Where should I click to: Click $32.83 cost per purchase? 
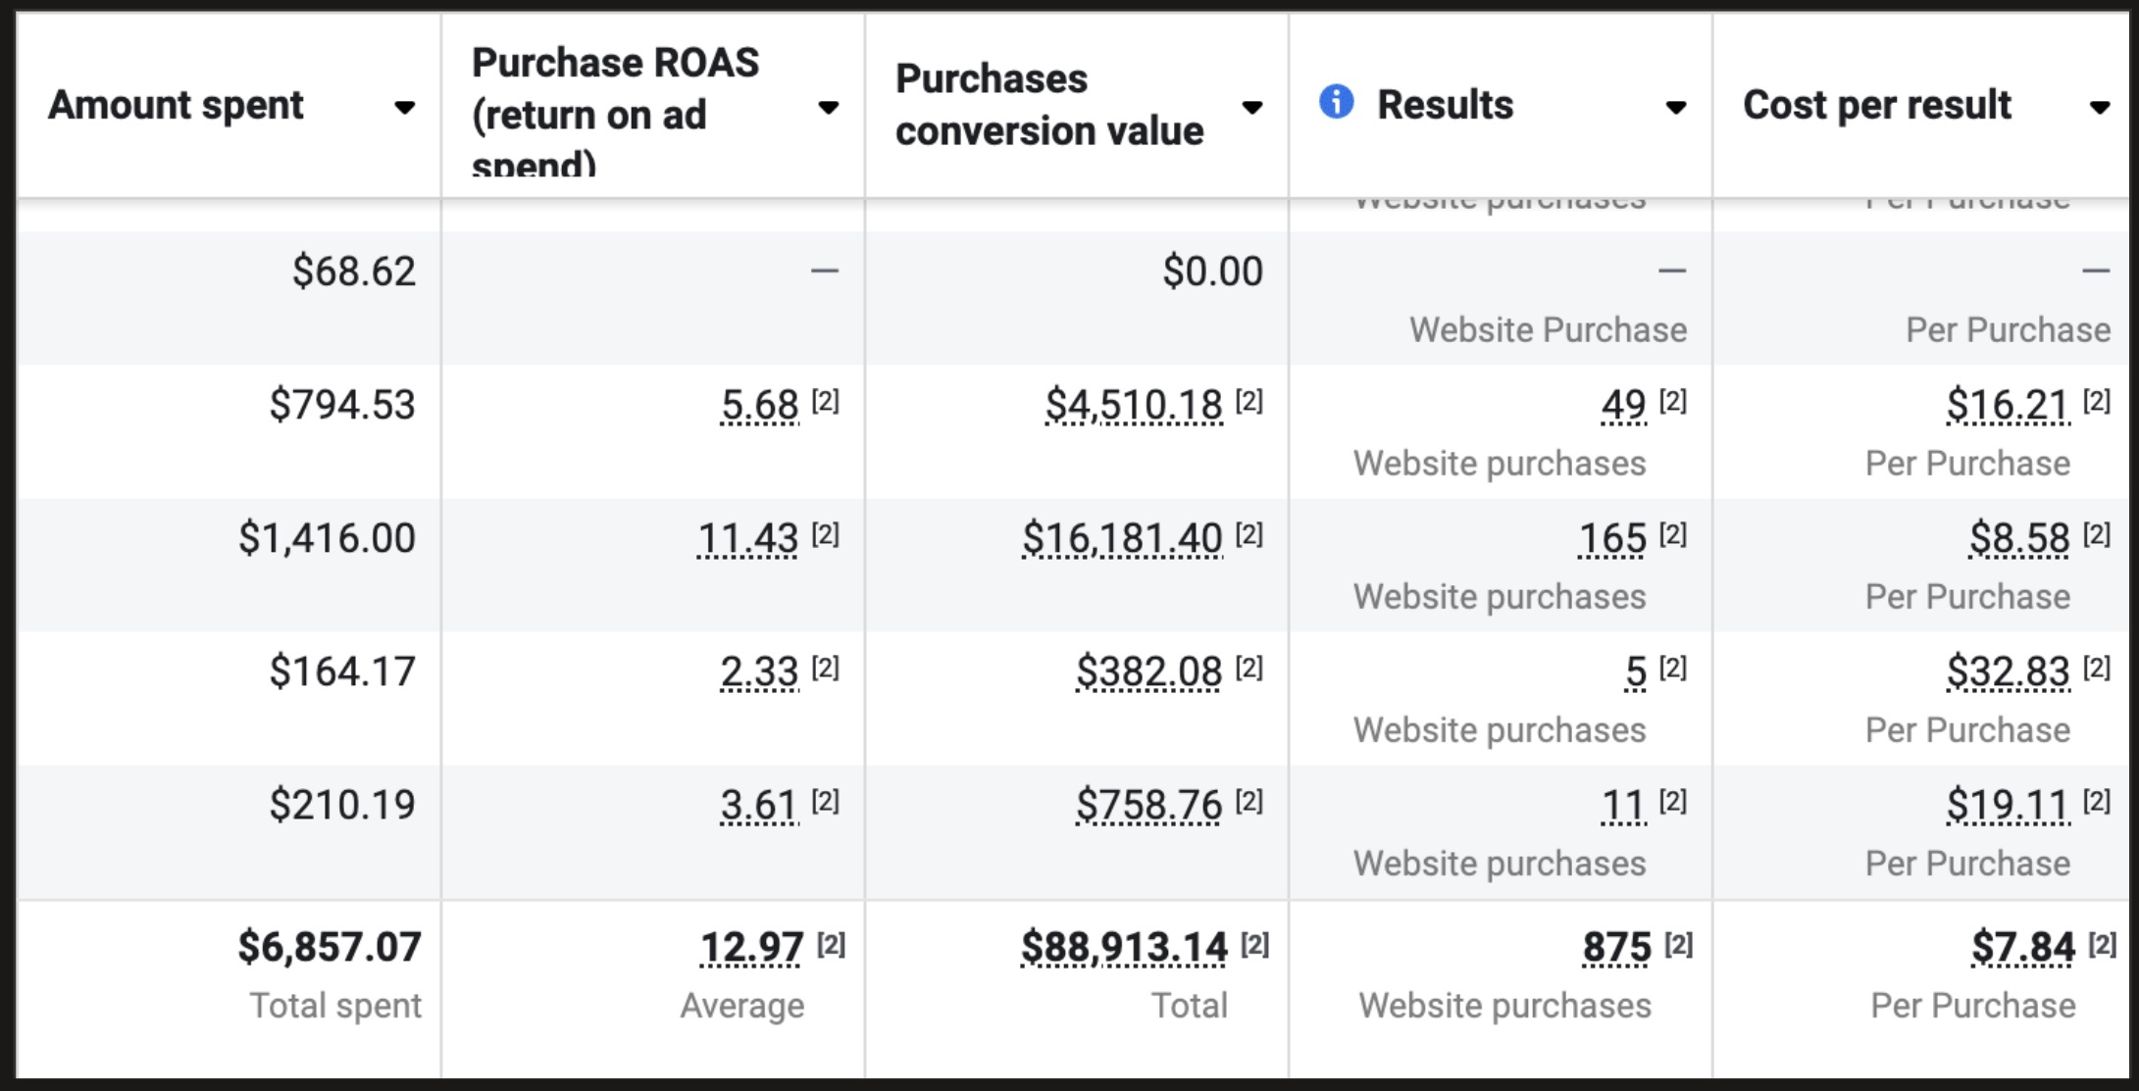(x=2008, y=671)
